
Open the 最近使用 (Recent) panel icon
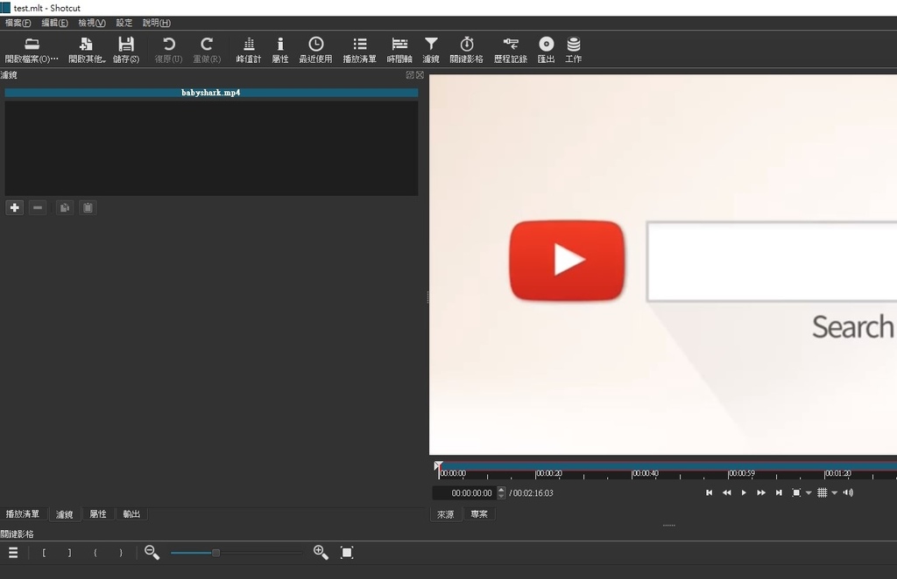click(x=315, y=50)
